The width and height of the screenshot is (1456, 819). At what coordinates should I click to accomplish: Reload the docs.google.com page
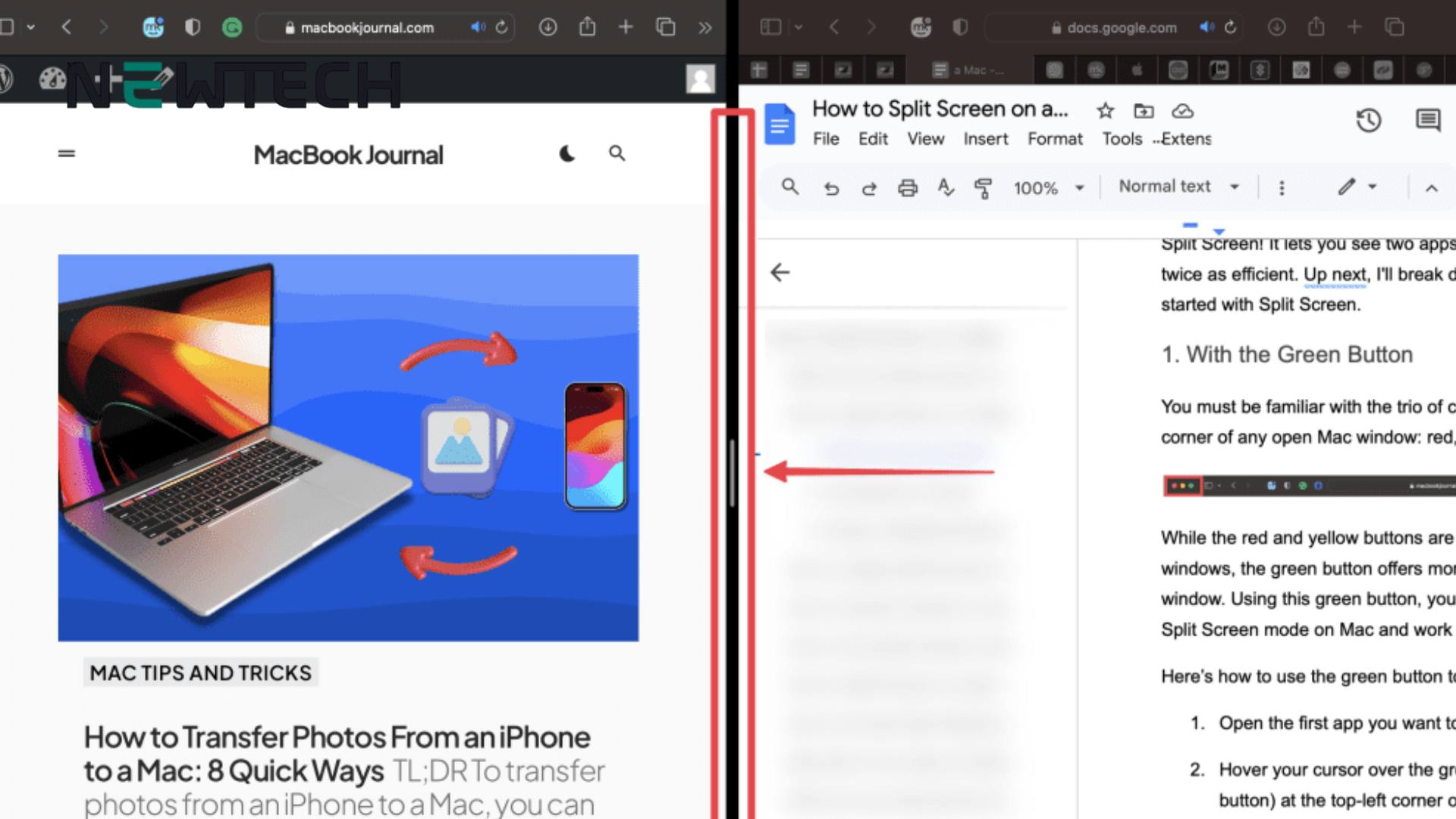1231,27
